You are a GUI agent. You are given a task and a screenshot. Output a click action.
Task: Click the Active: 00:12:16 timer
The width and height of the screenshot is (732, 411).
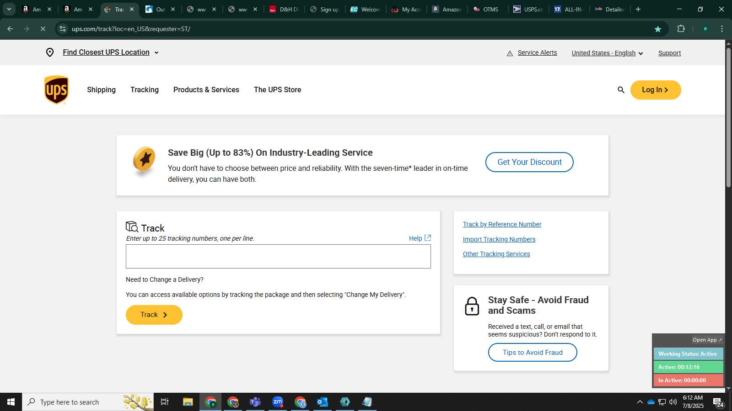688,367
